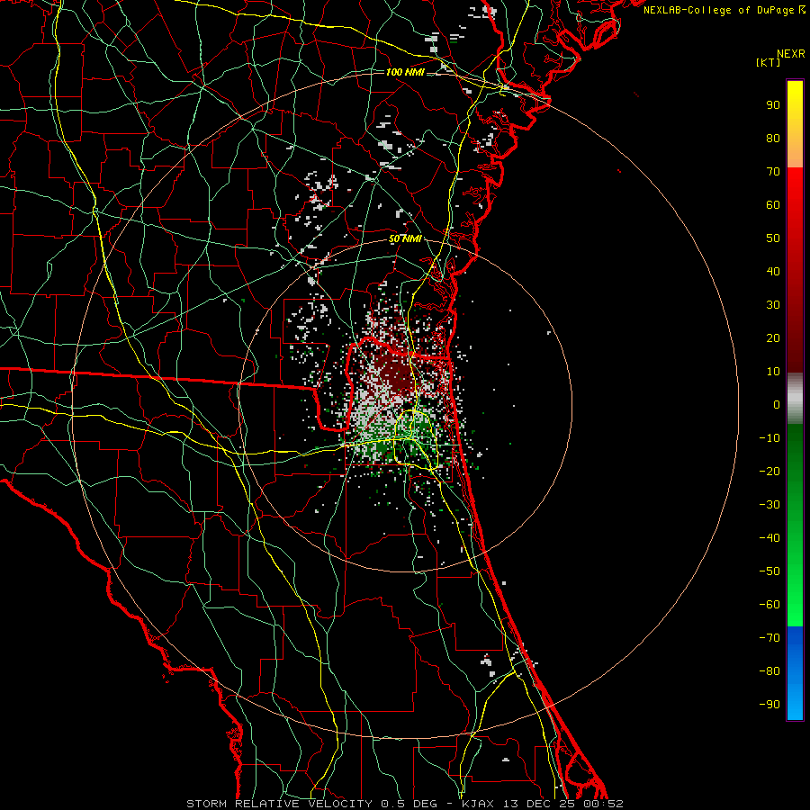Click the -80 value on velocity scale
Viewport: 810px width, 810px height.
tap(769, 671)
